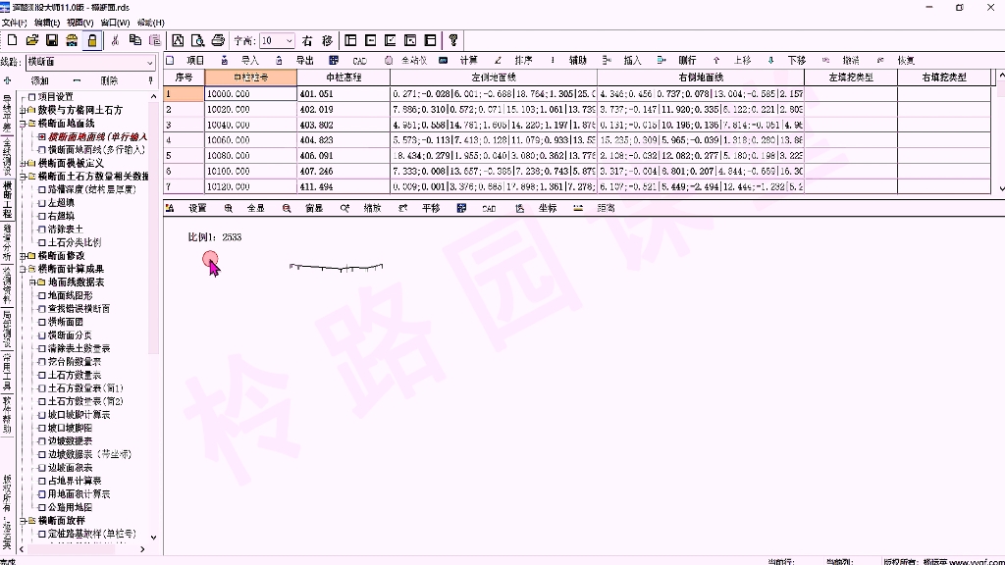
Task: Switch to the 横断工程 side tab
Action: [x=9, y=201]
